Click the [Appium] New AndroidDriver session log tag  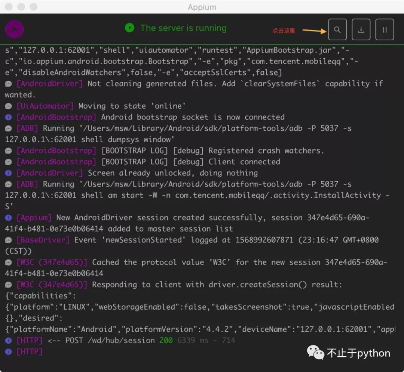[x=34, y=218]
